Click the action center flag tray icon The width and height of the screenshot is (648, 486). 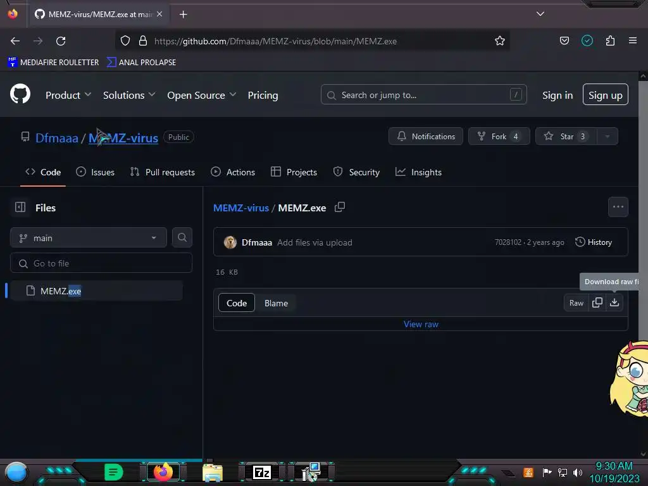(x=547, y=472)
